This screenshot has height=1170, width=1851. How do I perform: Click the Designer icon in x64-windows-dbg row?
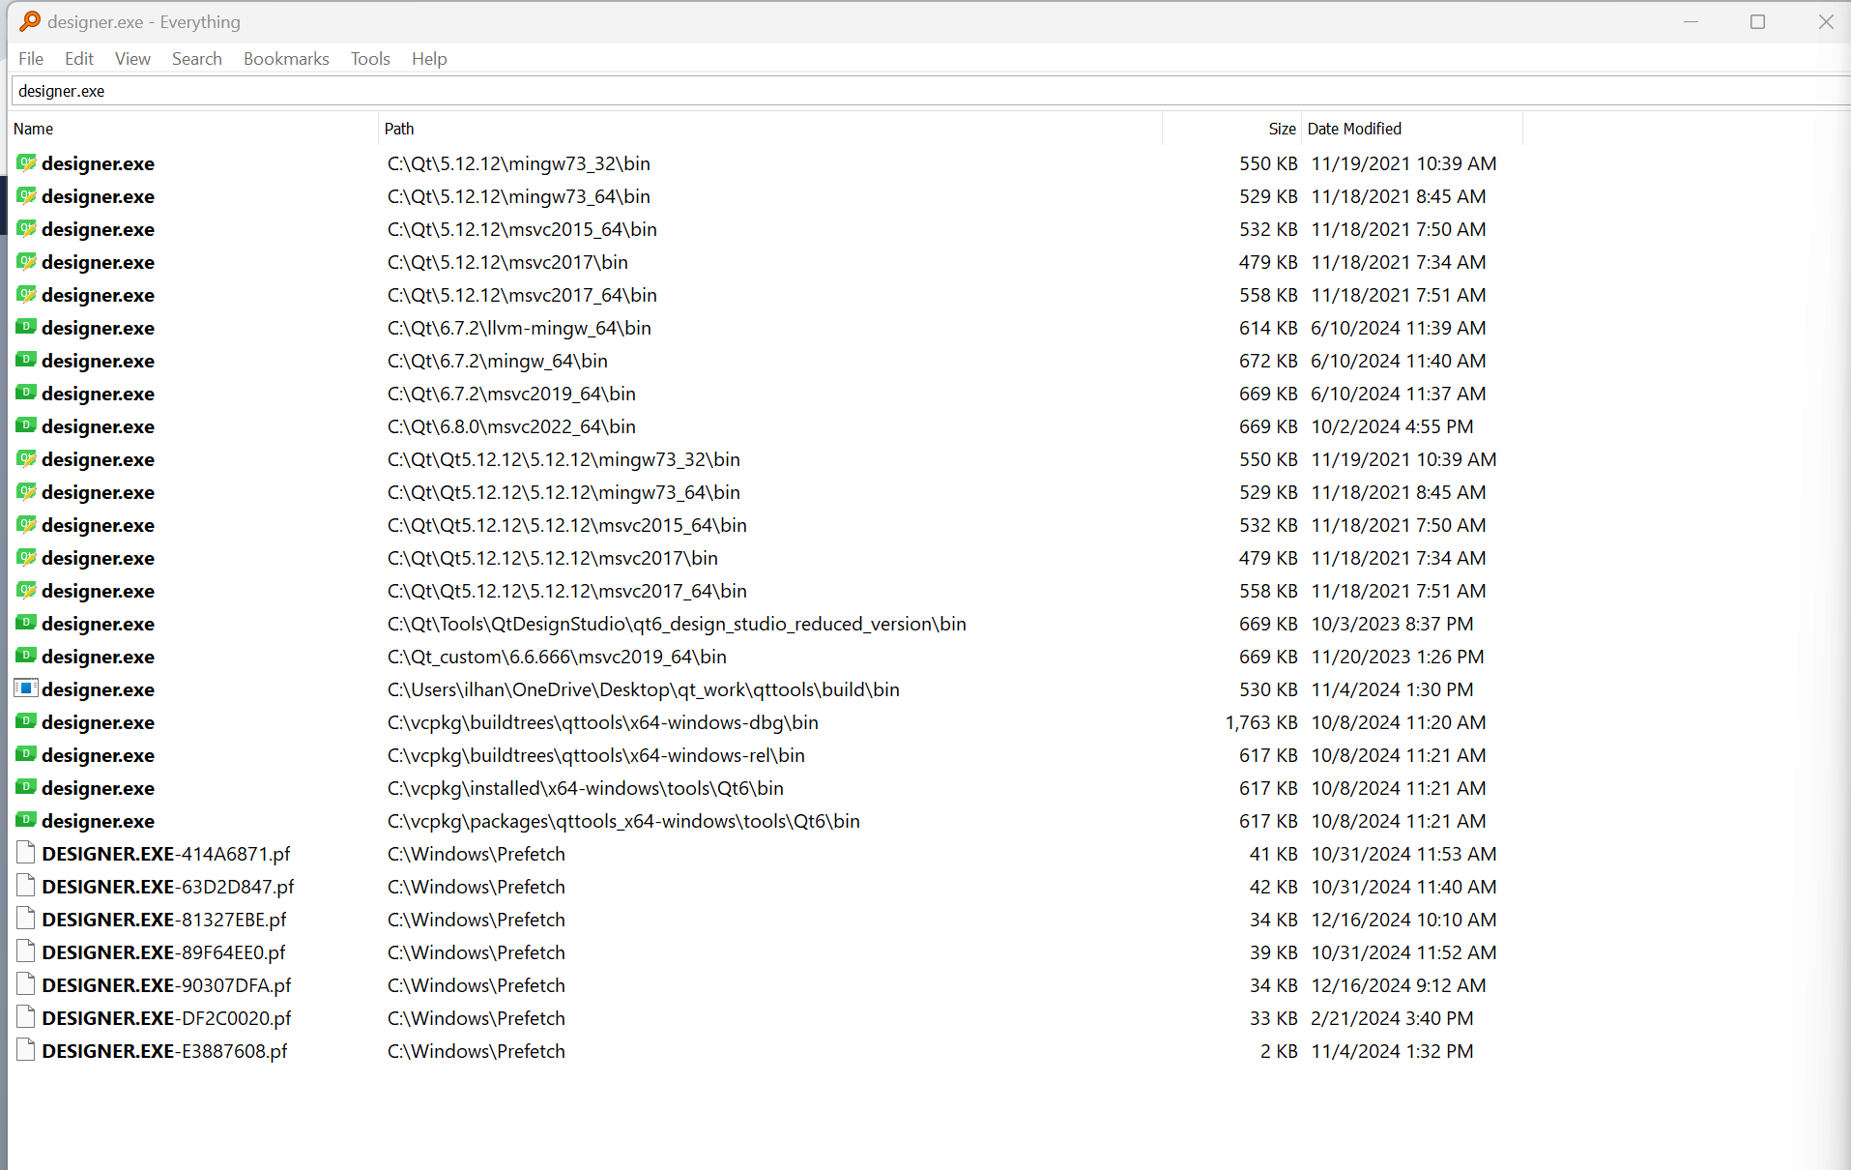pos(26,721)
